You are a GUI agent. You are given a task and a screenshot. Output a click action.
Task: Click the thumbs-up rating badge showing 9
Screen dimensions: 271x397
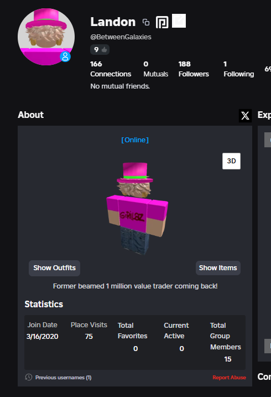[x=100, y=50]
